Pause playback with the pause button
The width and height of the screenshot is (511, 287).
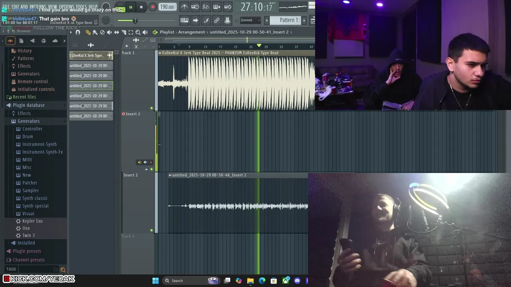[x=131, y=7]
